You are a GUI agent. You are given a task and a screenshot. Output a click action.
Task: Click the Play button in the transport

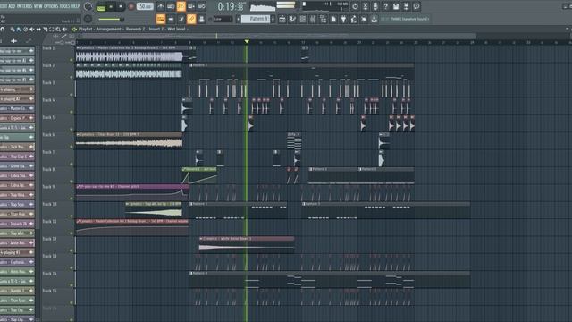[x=111, y=6]
